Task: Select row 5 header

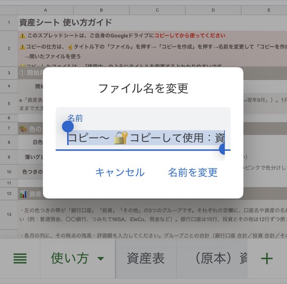Action: click(x=9, y=103)
